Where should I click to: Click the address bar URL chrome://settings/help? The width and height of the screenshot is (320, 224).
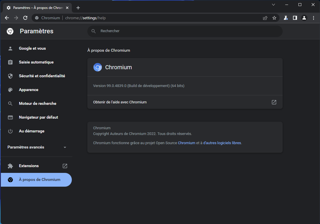(86, 18)
